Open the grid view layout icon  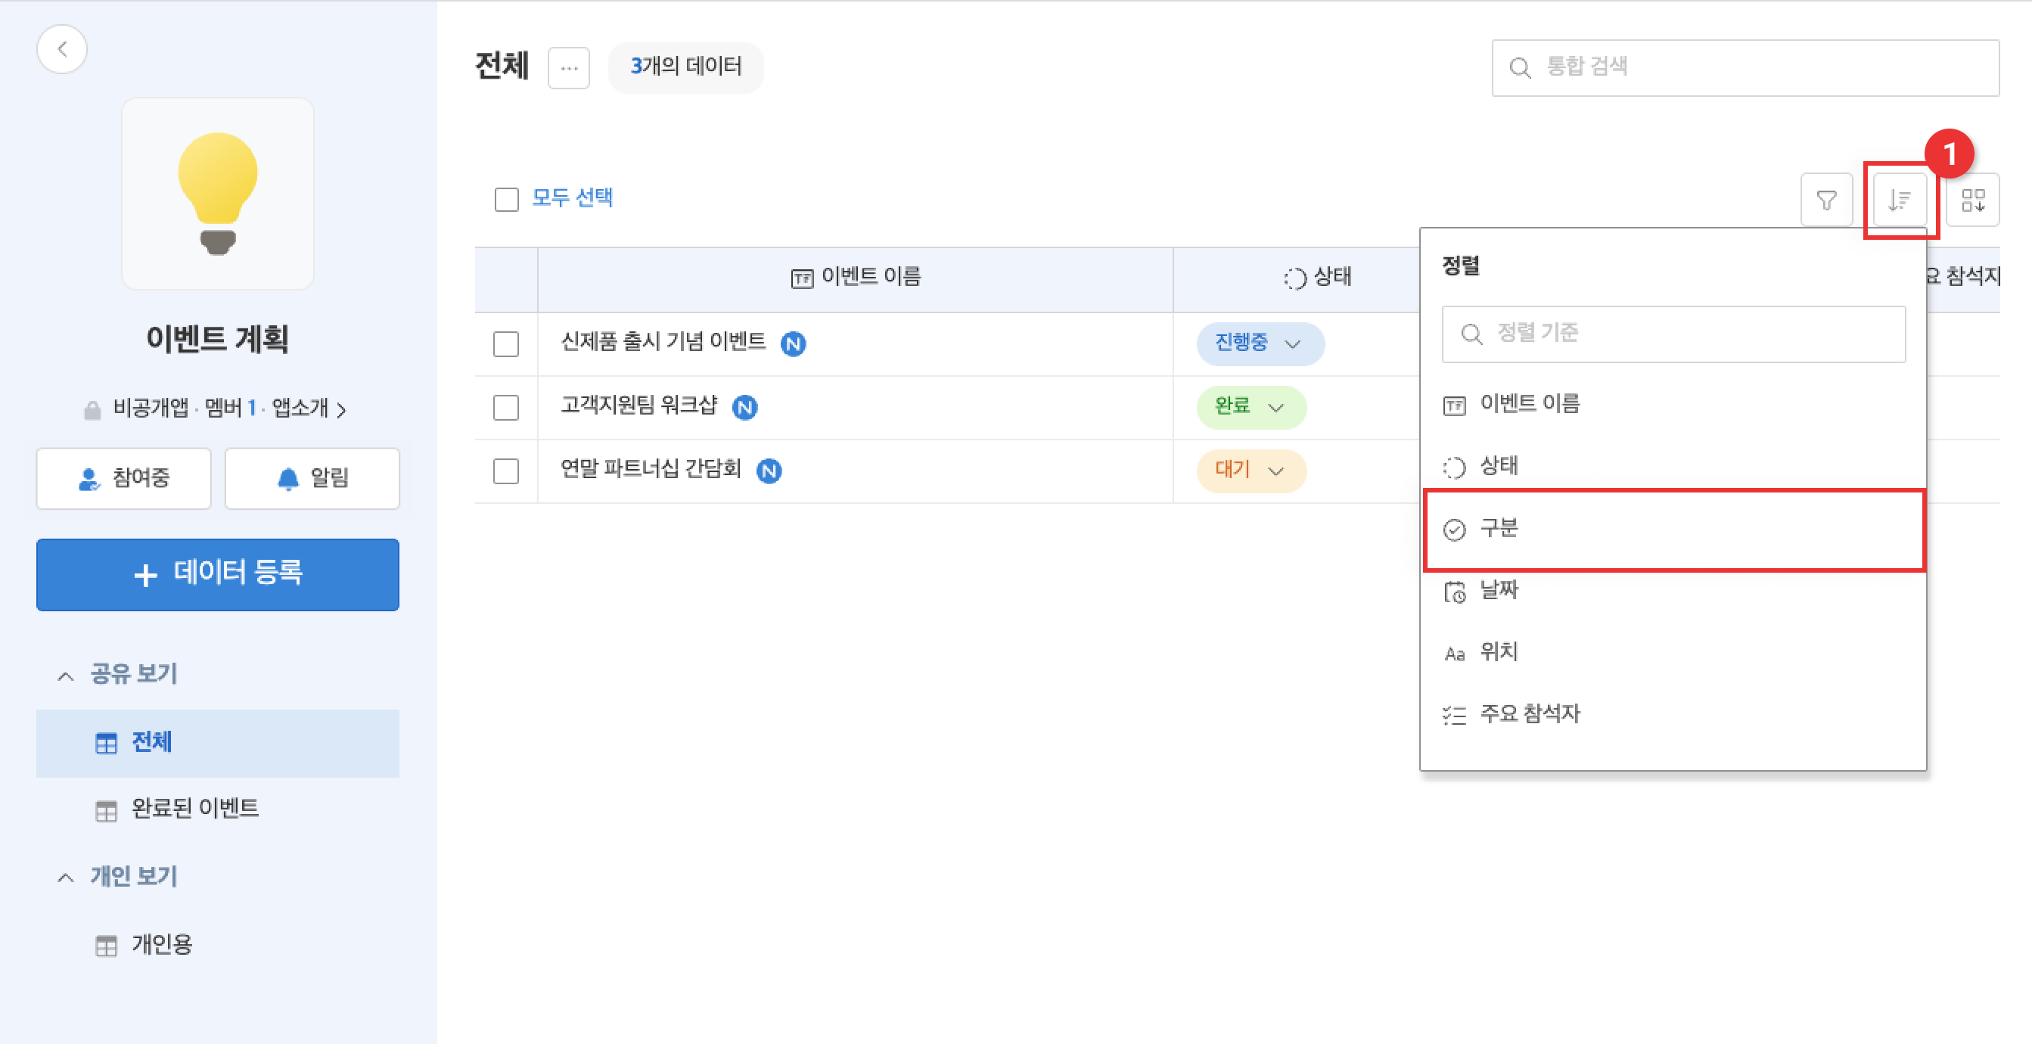click(x=1972, y=200)
